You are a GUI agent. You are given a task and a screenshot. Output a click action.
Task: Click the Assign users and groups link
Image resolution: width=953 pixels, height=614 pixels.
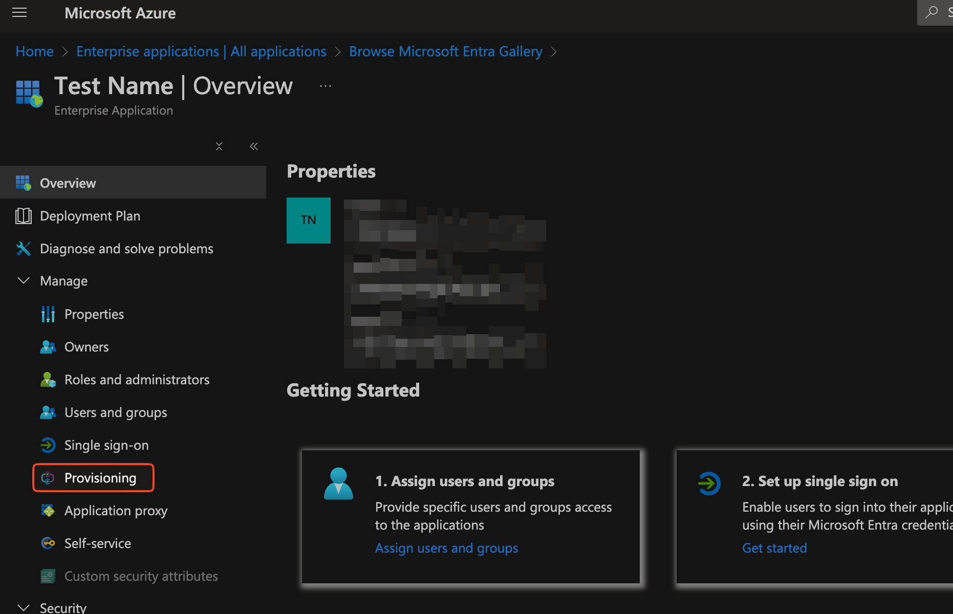click(446, 548)
